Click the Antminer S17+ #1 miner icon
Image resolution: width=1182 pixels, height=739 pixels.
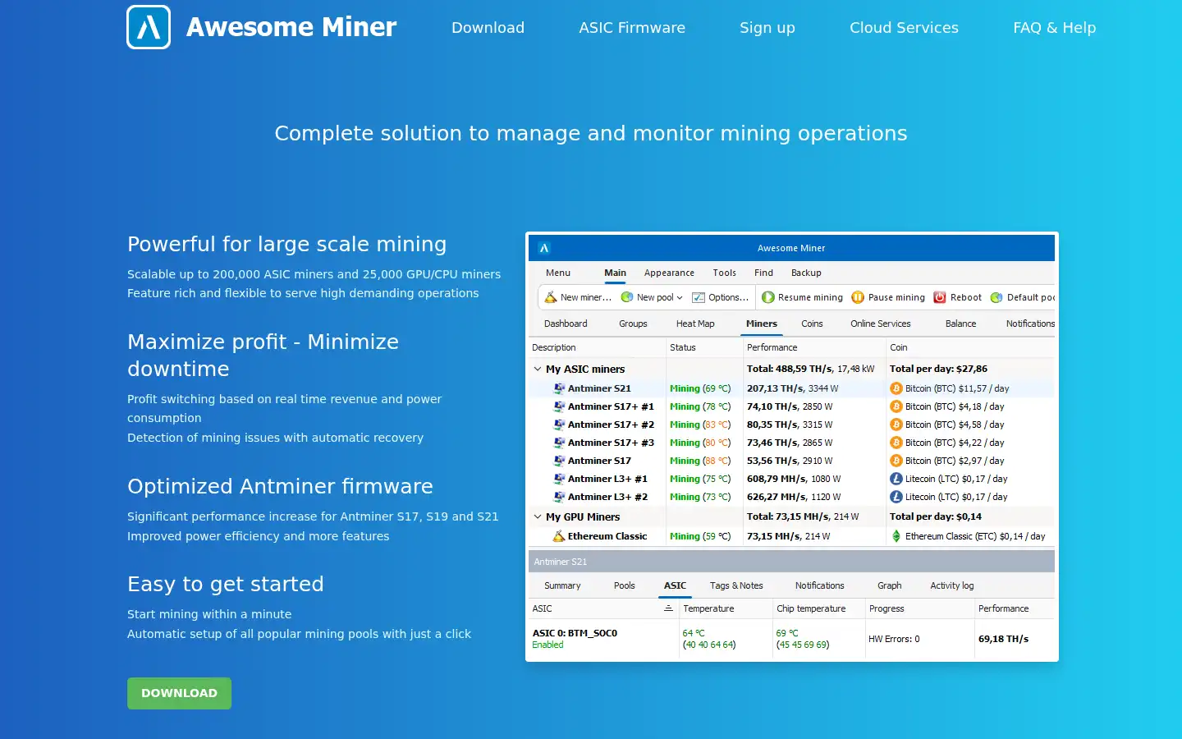559,406
